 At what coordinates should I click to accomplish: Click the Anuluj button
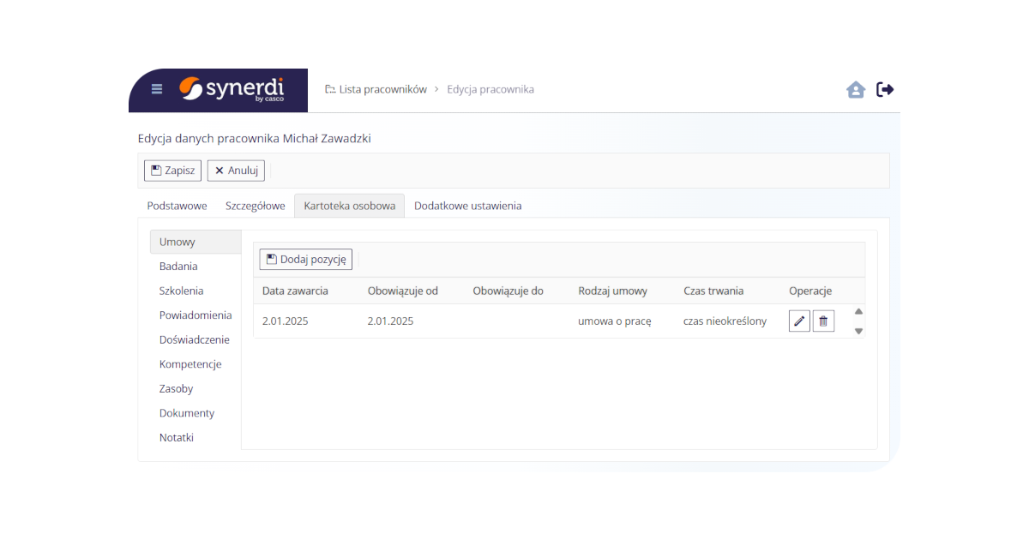point(236,171)
